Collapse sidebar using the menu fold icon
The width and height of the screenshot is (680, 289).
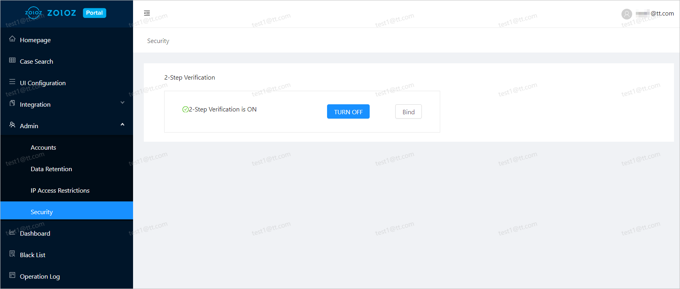(147, 13)
